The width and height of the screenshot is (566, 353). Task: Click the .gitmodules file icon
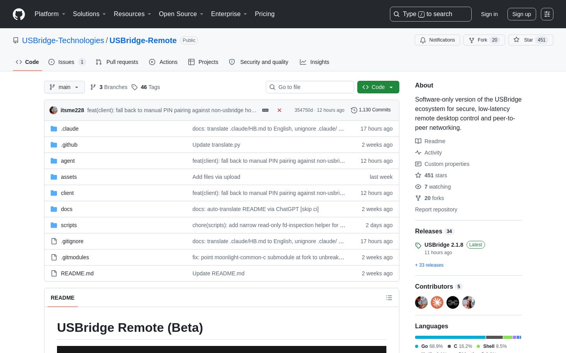coord(54,257)
